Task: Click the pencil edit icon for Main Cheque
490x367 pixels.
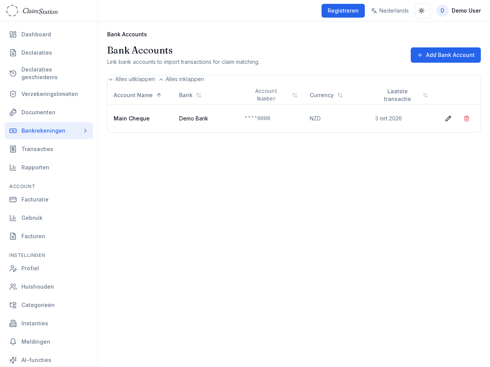Action: click(448, 119)
